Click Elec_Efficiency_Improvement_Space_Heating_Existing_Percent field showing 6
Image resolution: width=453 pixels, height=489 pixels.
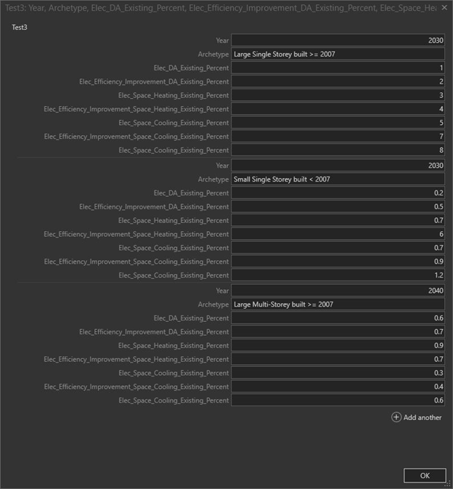coord(338,234)
